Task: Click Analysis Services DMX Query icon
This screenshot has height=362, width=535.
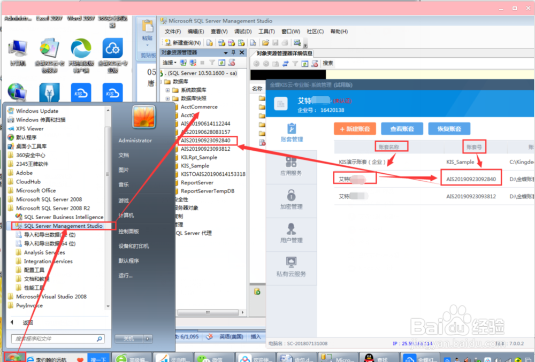Action: [231, 43]
